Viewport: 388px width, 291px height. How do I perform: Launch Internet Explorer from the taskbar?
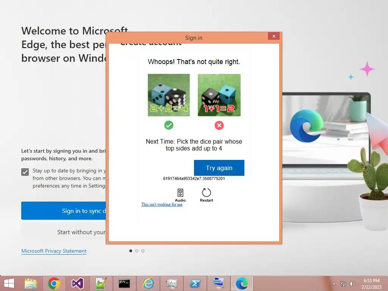point(148,283)
